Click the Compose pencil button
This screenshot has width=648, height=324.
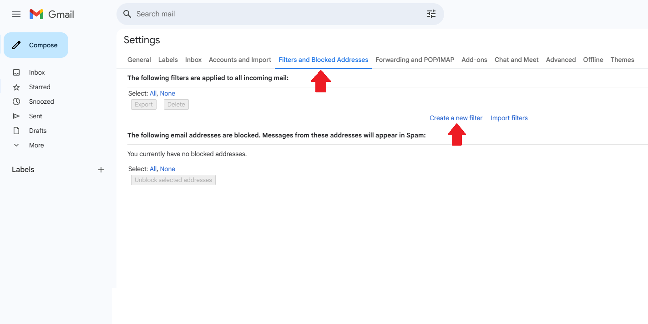click(36, 45)
